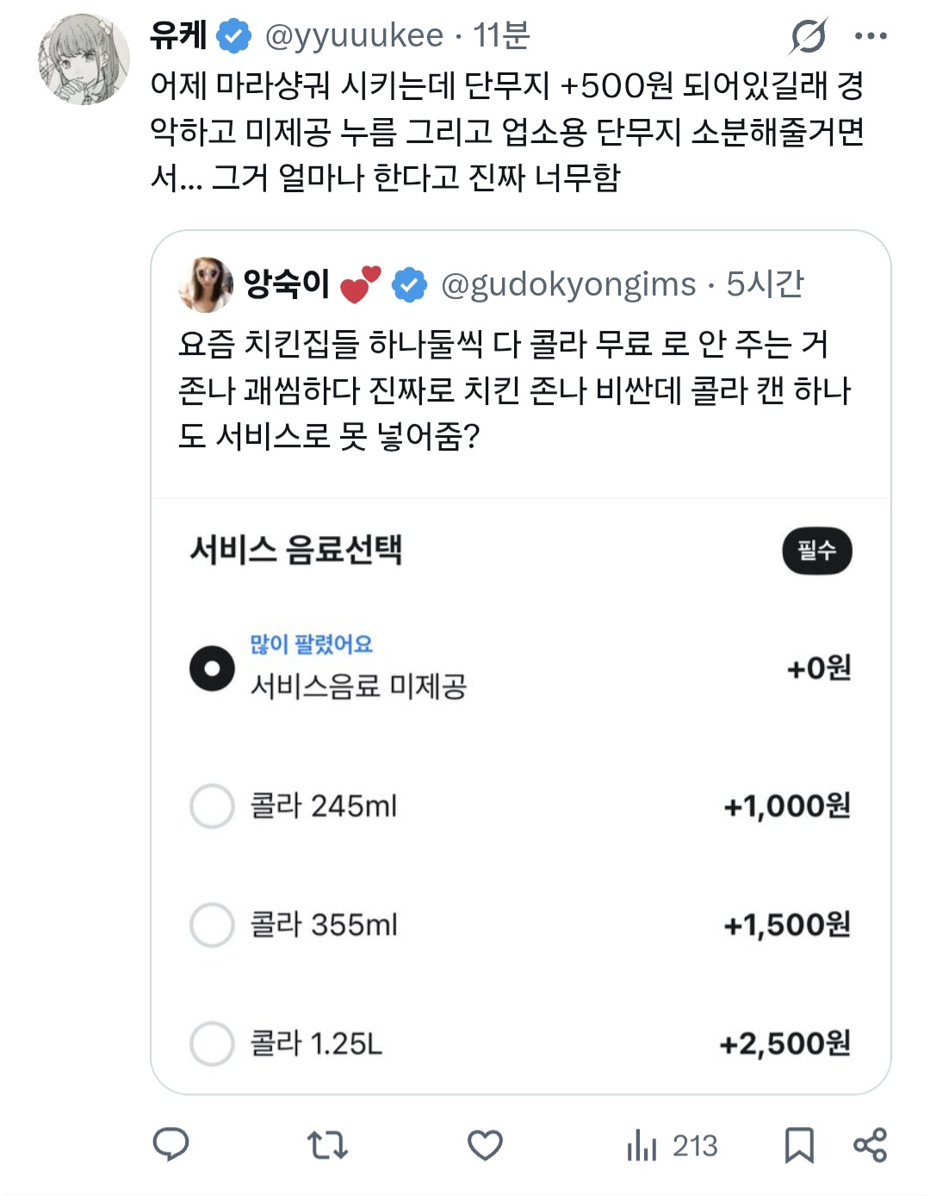Tap the @gudokyongims handle
Viewport: 930px width, 1196px height.
coord(568,284)
